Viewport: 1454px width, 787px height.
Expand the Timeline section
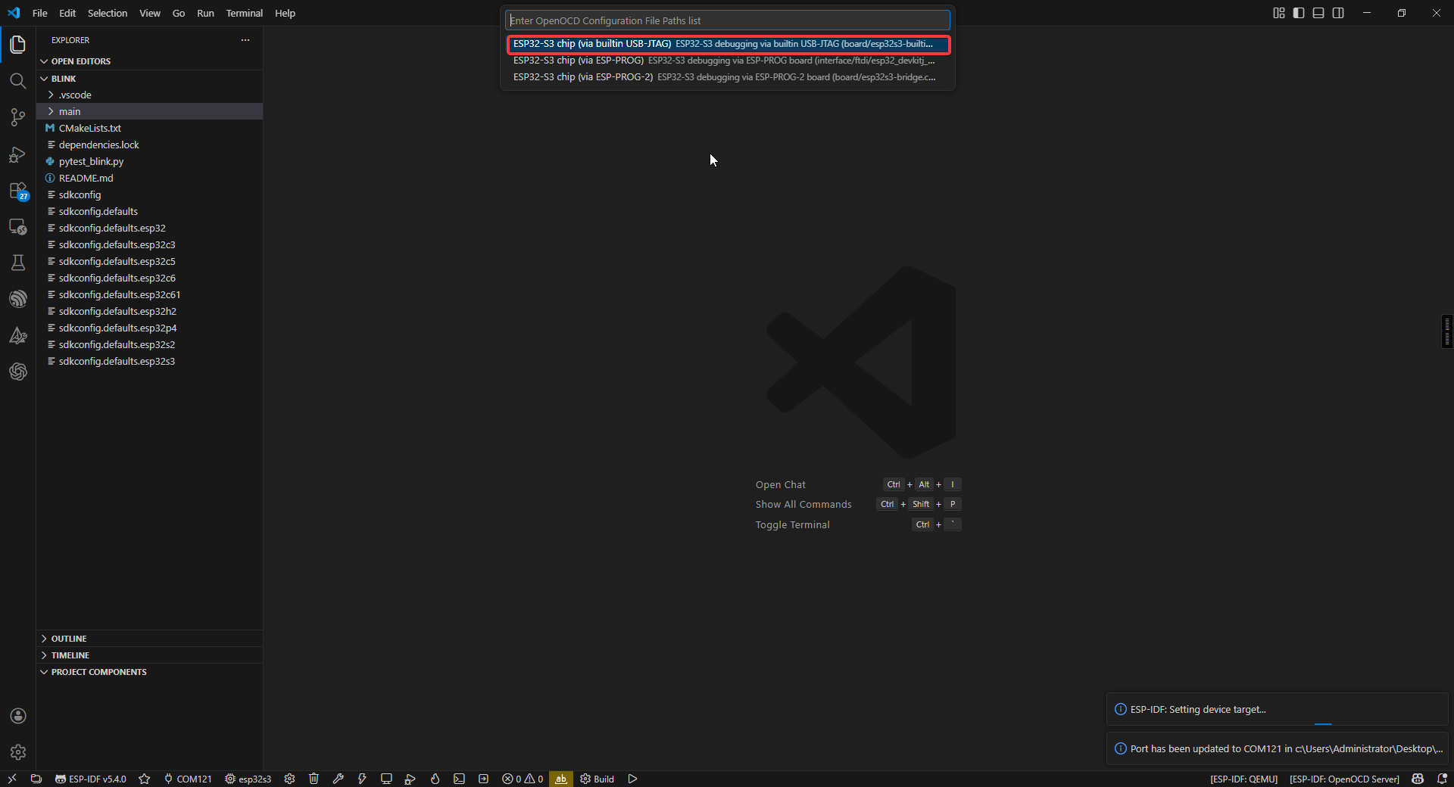(150, 655)
